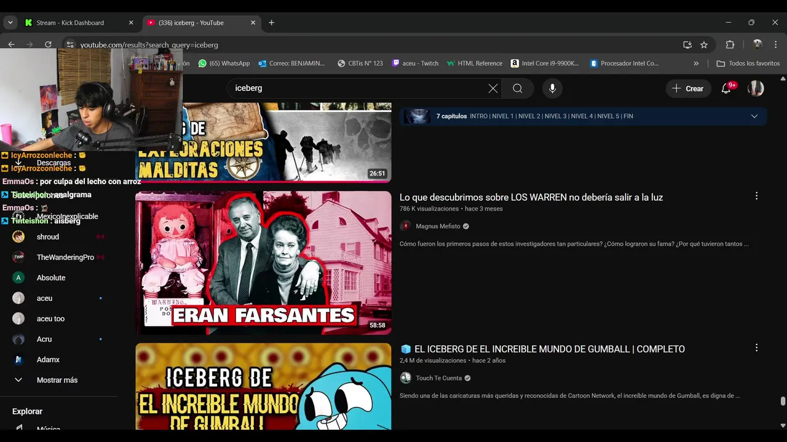
Task: Show more bookmarks with chevron
Action: pyautogui.click(x=696, y=63)
